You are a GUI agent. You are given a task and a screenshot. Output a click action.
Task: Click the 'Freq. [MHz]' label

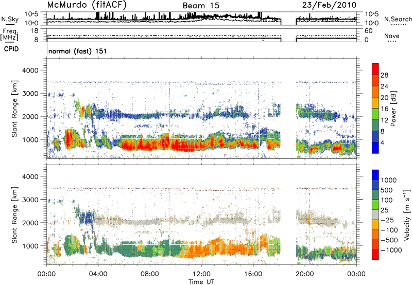point(9,35)
